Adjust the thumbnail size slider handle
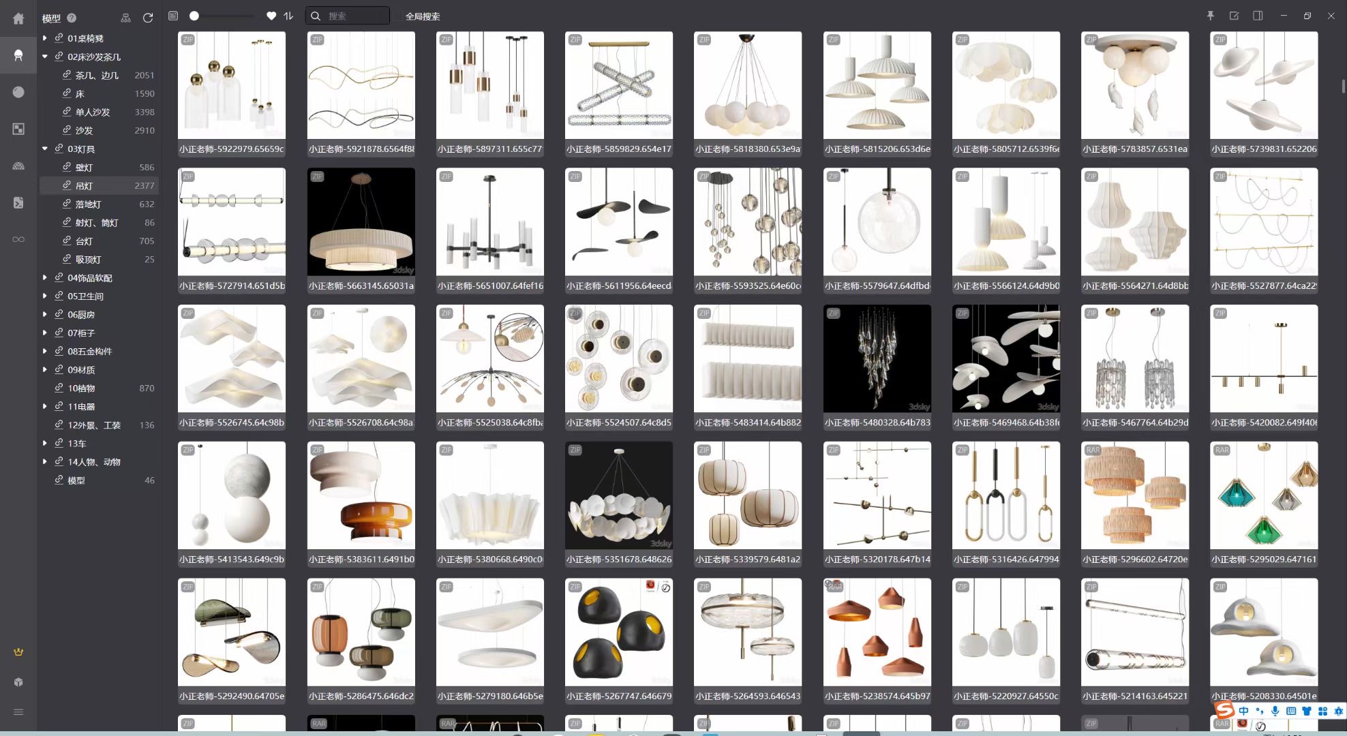The width and height of the screenshot is (1347, 736). click(x=194, y=16)
